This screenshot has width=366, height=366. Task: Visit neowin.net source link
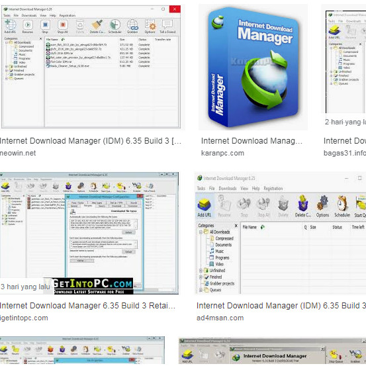[18, 153]
